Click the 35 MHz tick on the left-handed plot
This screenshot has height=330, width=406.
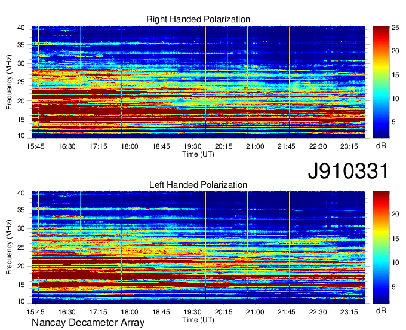point(21,210)
